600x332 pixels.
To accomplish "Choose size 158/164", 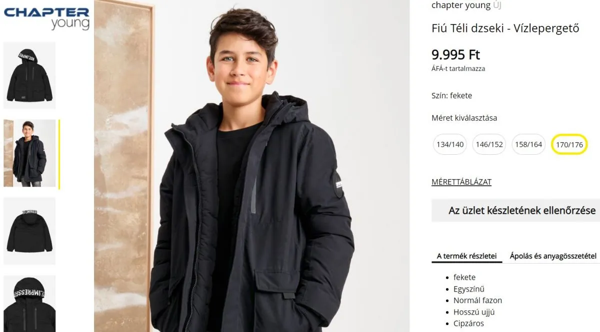I will coord(528,144).
